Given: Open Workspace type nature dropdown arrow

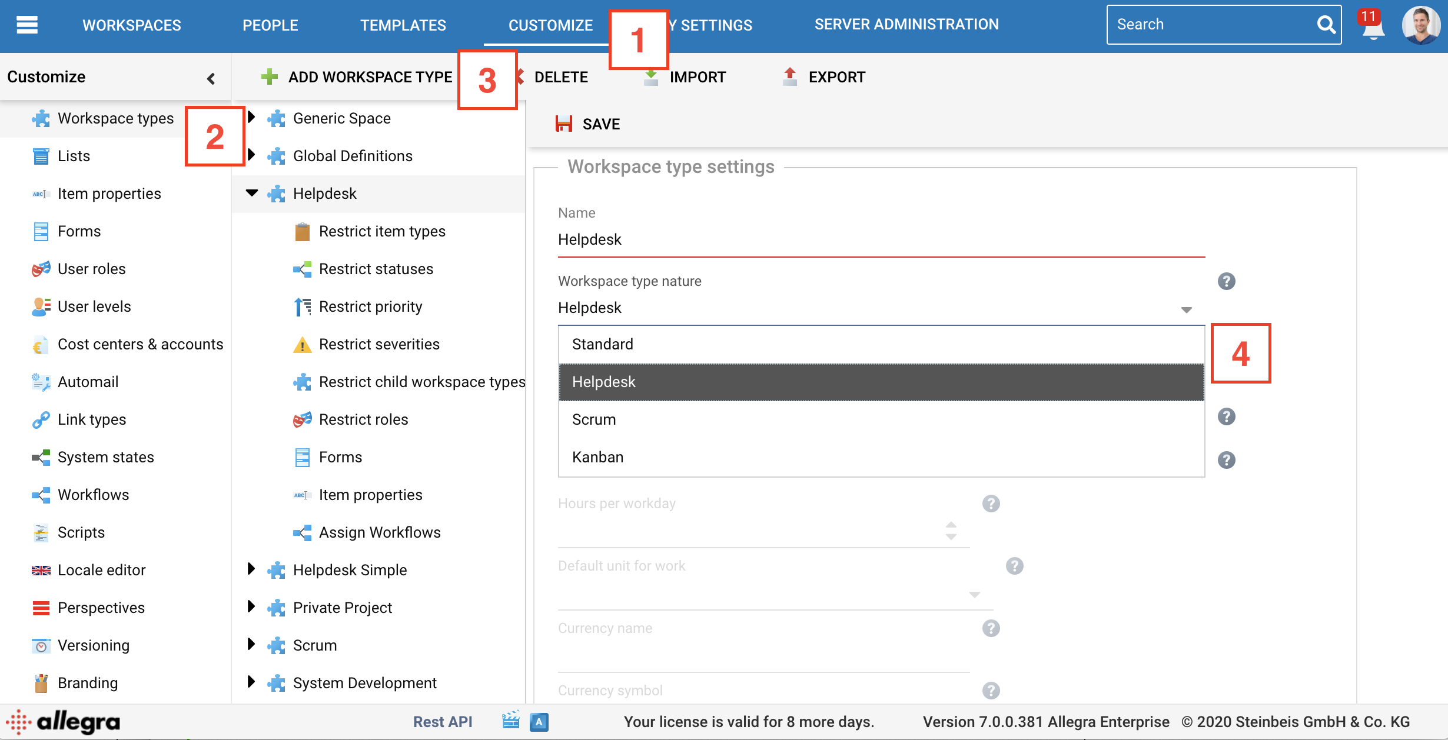Looking at the screenshot, I should tap(1186, 309).
